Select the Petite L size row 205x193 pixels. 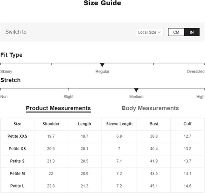point(102,186)
